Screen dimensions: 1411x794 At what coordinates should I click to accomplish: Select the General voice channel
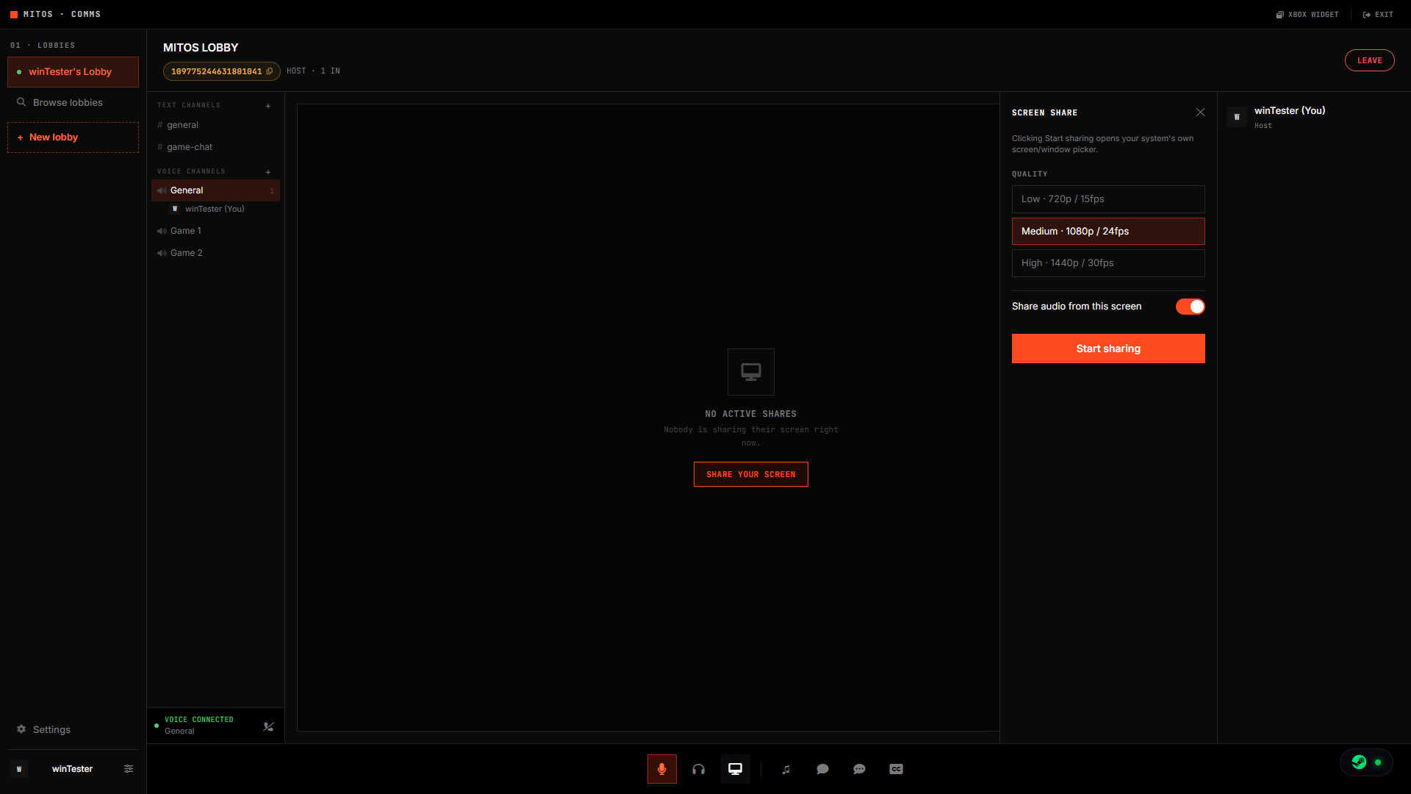215,190
